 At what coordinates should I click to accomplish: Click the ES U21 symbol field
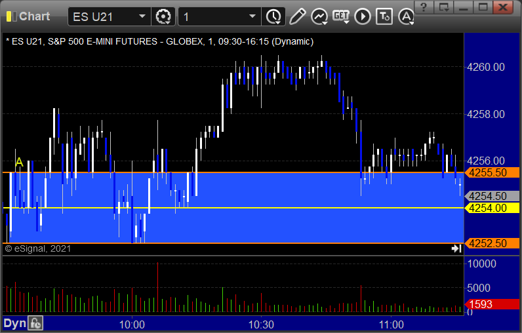(x=110, y=16)
